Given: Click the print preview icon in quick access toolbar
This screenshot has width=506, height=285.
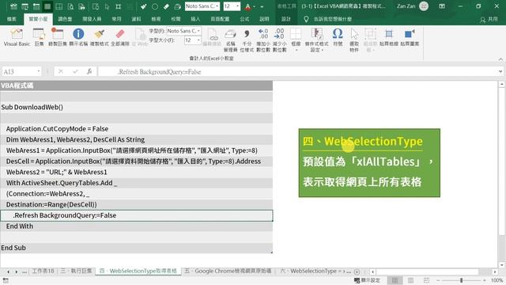Looking at the screenshot, I should pos(70,6).
